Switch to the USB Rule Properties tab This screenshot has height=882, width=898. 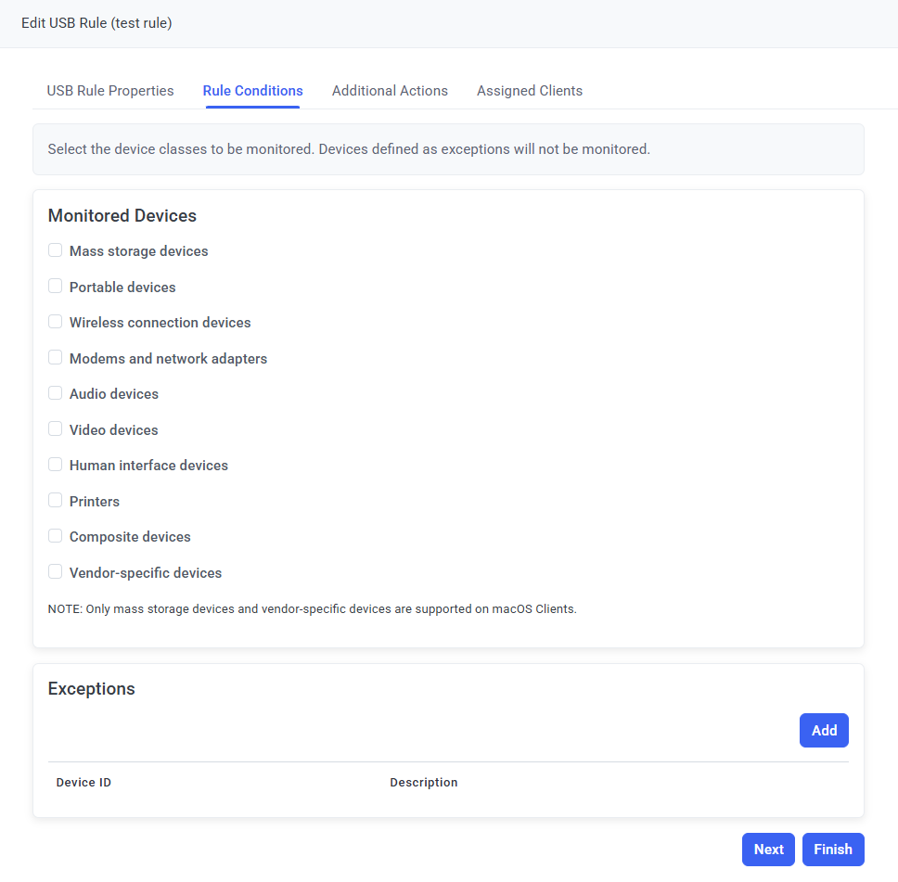click(110, 91)
